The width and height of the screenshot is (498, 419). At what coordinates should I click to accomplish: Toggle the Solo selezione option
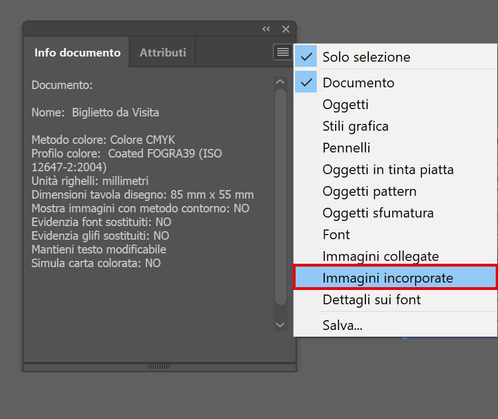pyautogui.click(x=366, y=57)
